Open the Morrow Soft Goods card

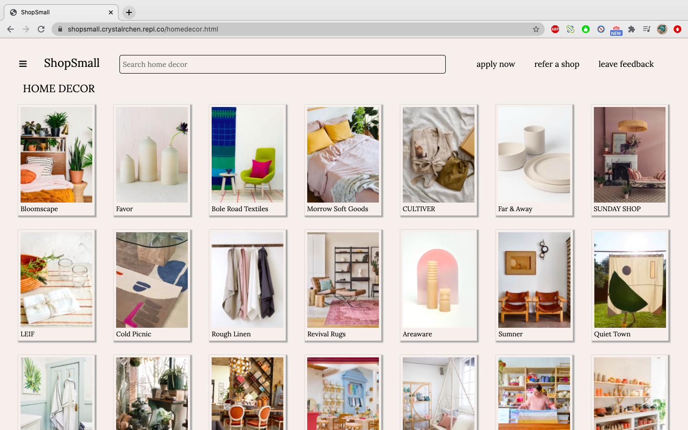coord(343,160)
